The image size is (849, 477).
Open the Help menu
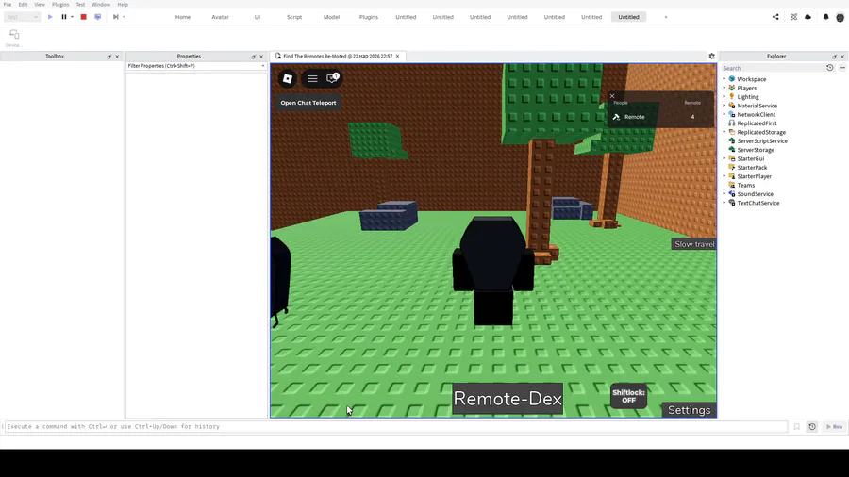tap(123, 5)
